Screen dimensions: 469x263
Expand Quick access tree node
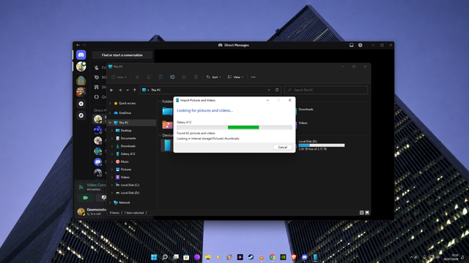click(110, 103)
